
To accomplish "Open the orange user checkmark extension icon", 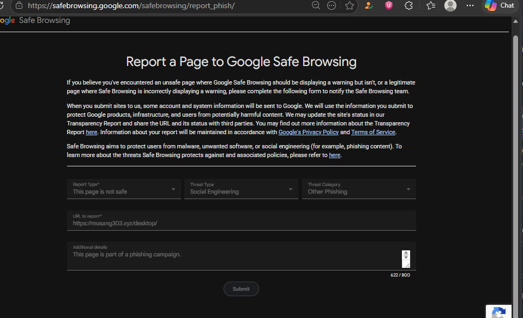I will 369,5.
